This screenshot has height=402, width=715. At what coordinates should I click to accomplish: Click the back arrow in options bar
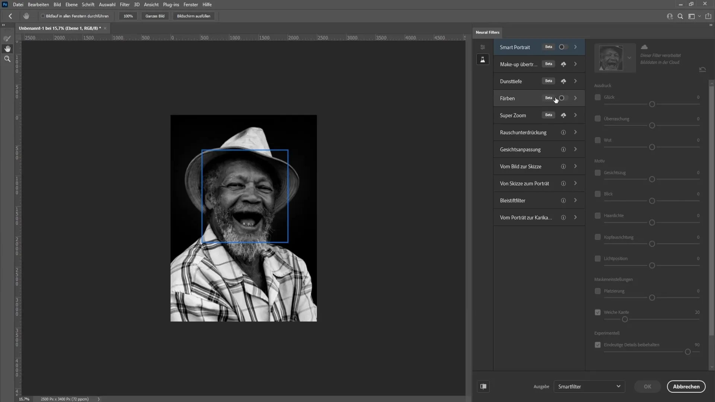point(10,16)
